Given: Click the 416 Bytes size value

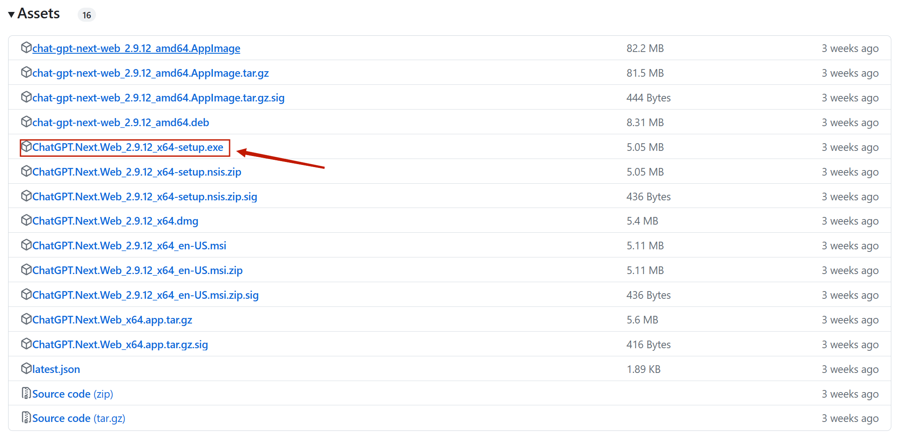Looking at the screenshot, I should click(x=649, y=345).
